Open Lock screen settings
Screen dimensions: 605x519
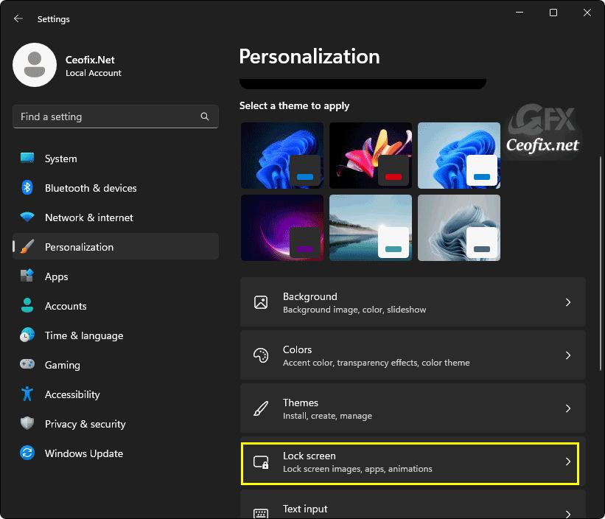[x=410, y=463]
